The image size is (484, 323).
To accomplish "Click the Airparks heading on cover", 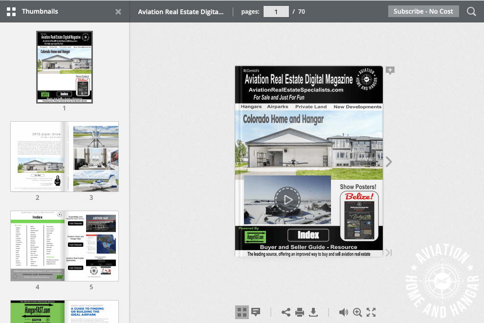I will coord(278,107).
